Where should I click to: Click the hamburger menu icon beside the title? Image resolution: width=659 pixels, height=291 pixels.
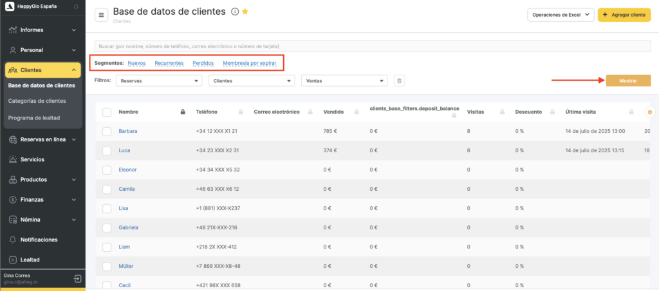click(101, 15)
